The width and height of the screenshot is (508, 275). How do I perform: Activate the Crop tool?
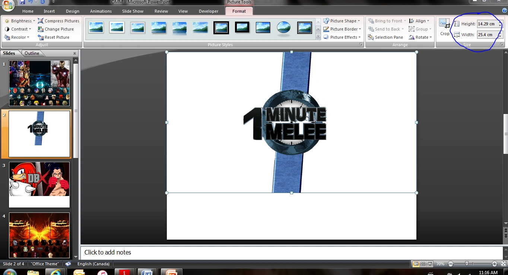pyautogui.click(x=445, y=27)
